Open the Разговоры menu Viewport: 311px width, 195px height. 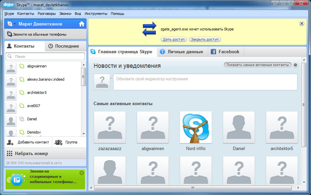tap(47, 14)
